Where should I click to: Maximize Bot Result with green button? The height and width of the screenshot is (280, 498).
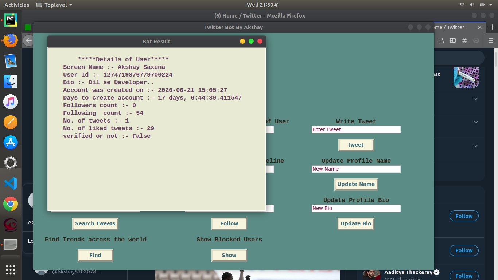point(251,41)
